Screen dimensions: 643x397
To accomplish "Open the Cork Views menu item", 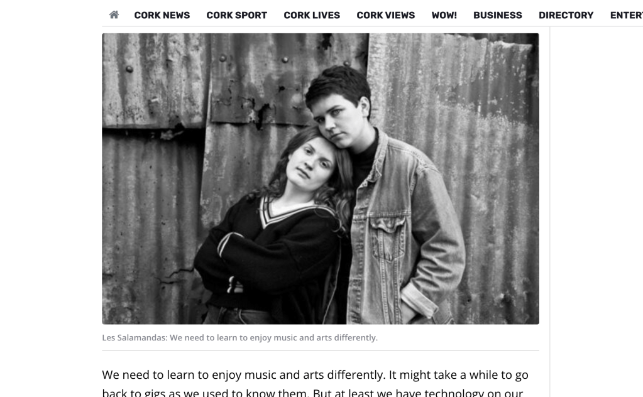I will (385, 15).
